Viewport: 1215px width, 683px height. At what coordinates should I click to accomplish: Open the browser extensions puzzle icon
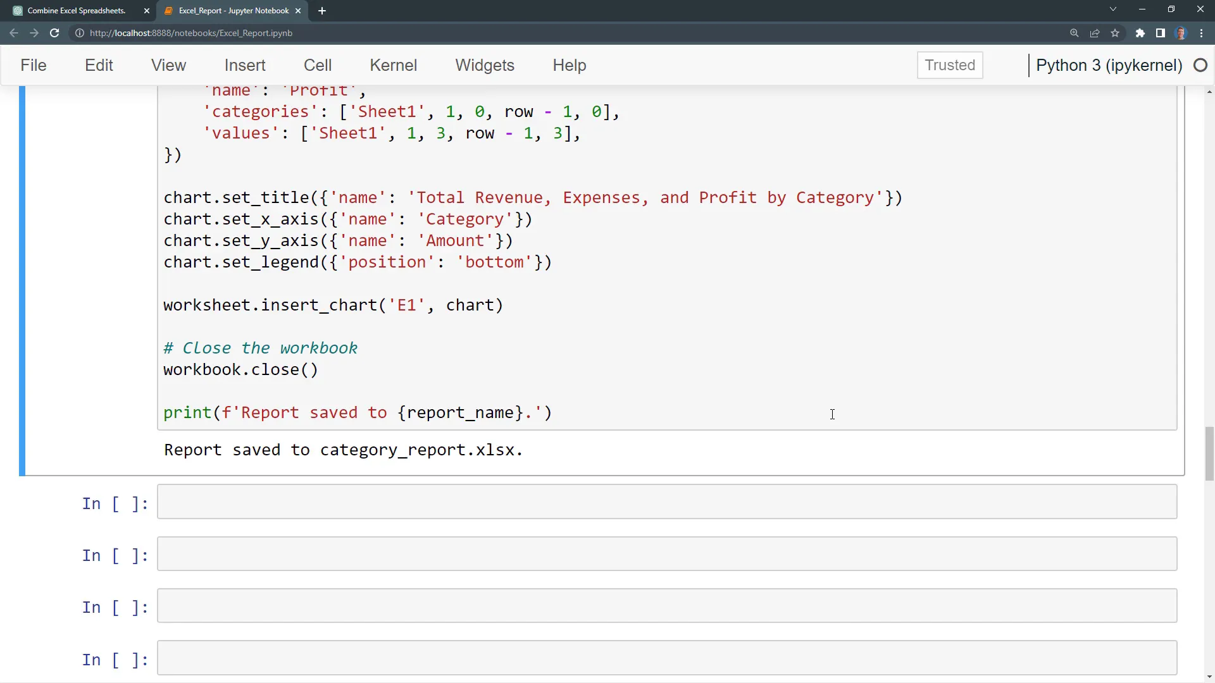[x=1140, y=33]
